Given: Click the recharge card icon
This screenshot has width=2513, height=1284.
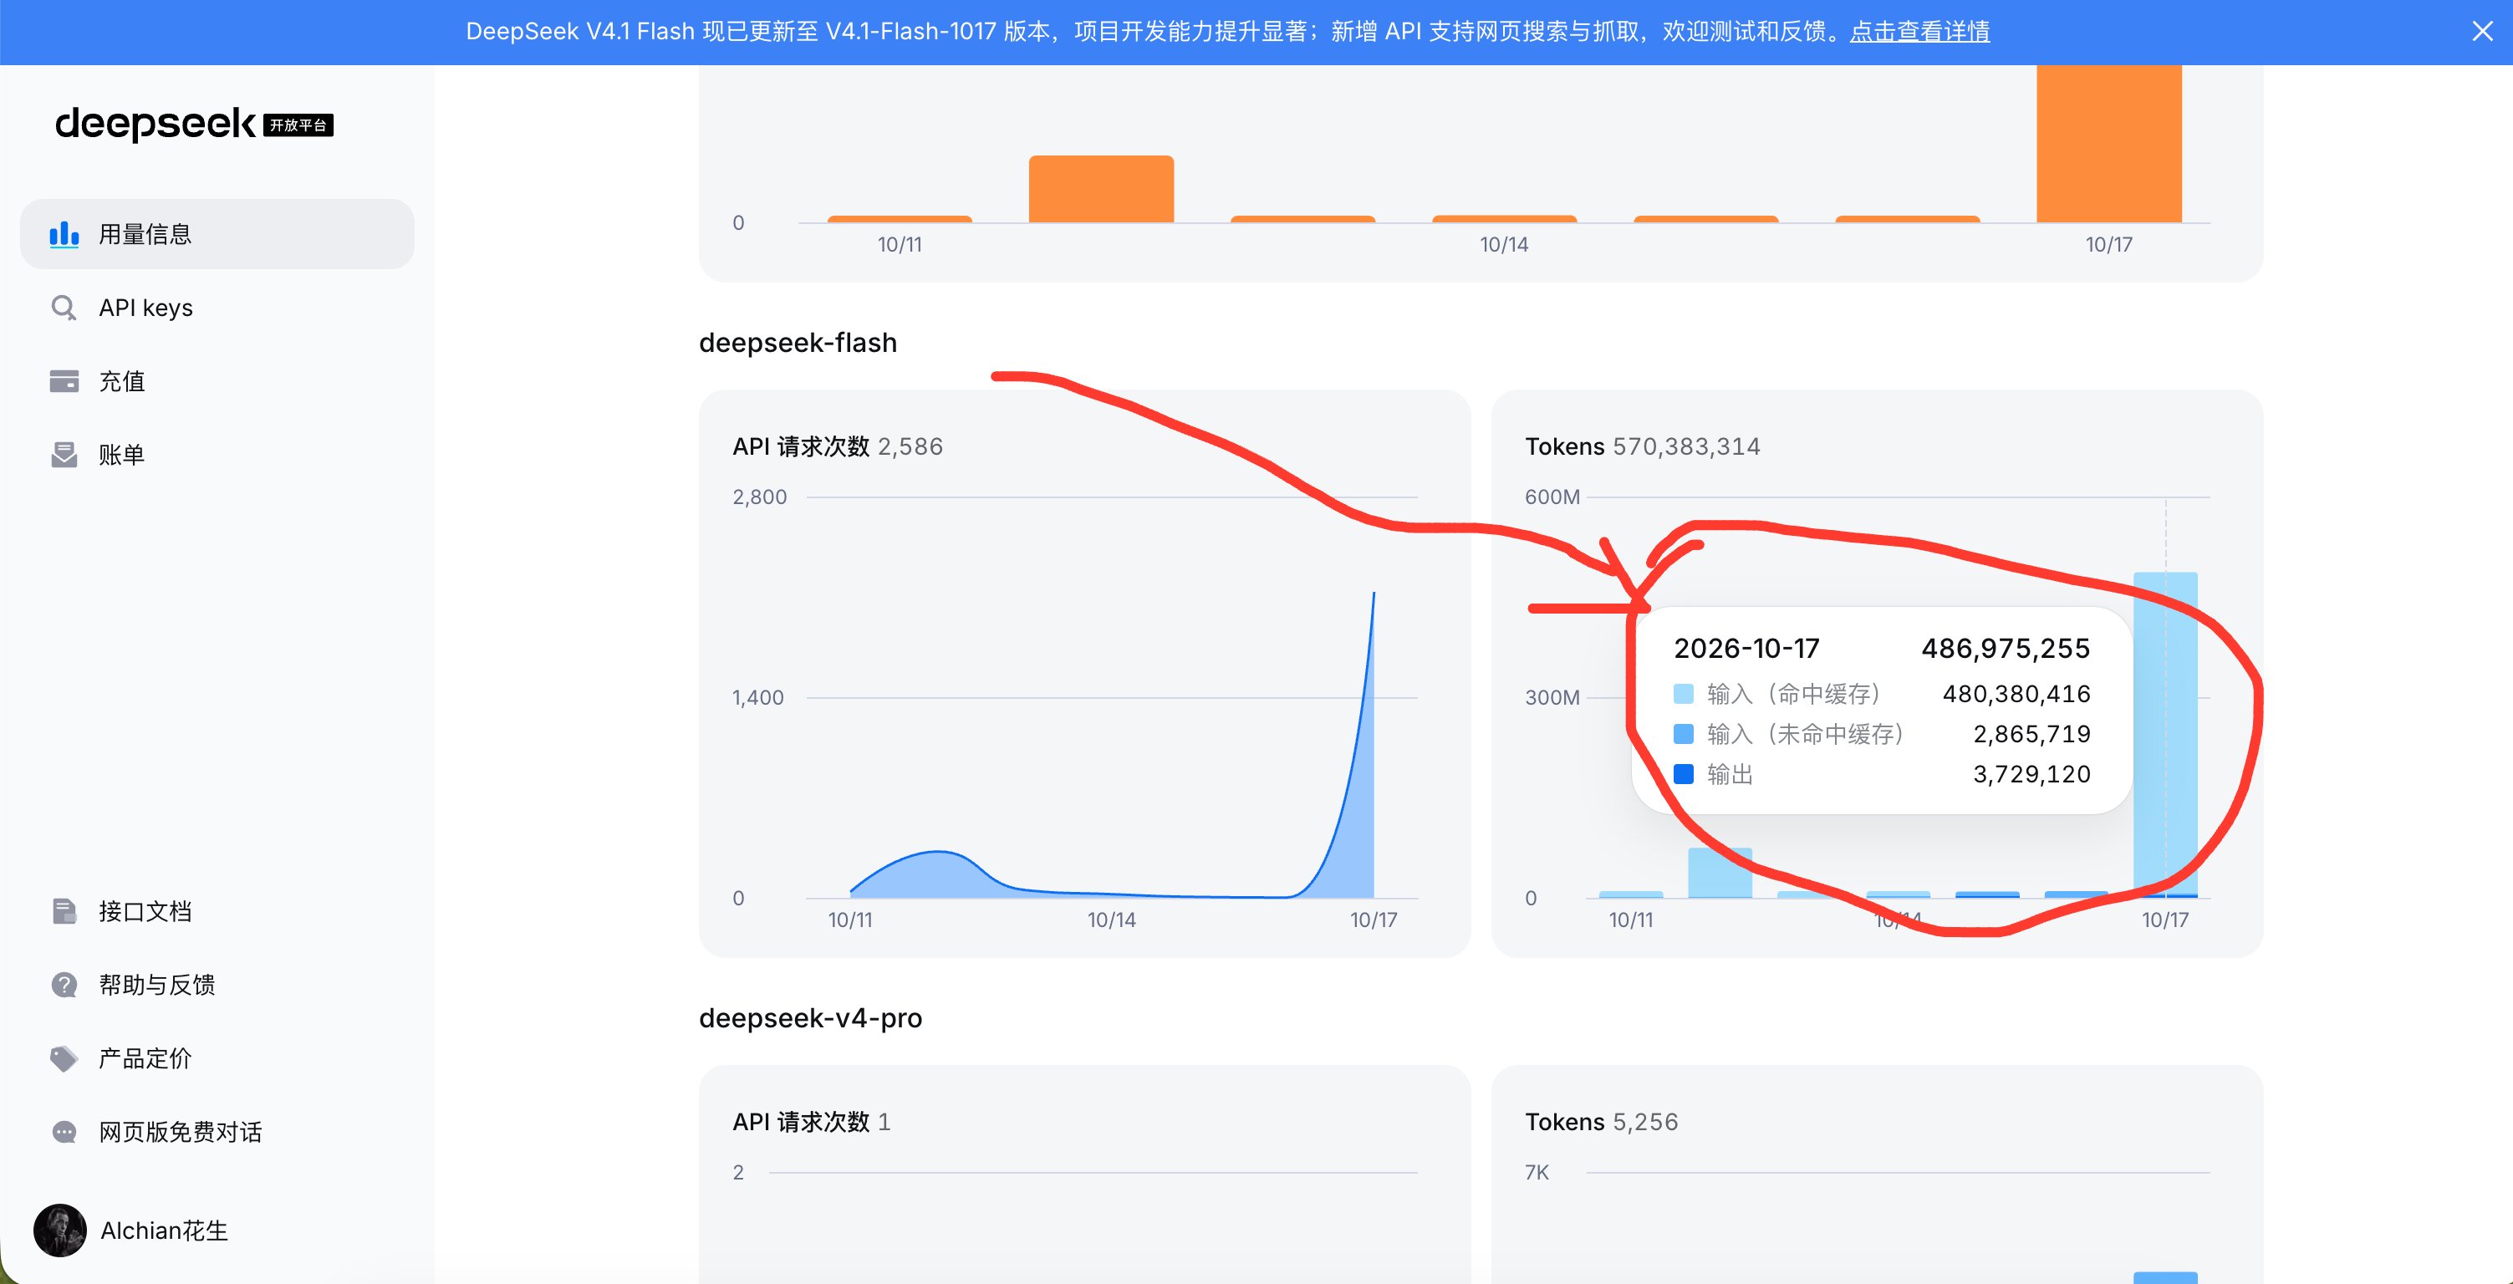Looking at the screenshot, I should (x=64, y=381).
